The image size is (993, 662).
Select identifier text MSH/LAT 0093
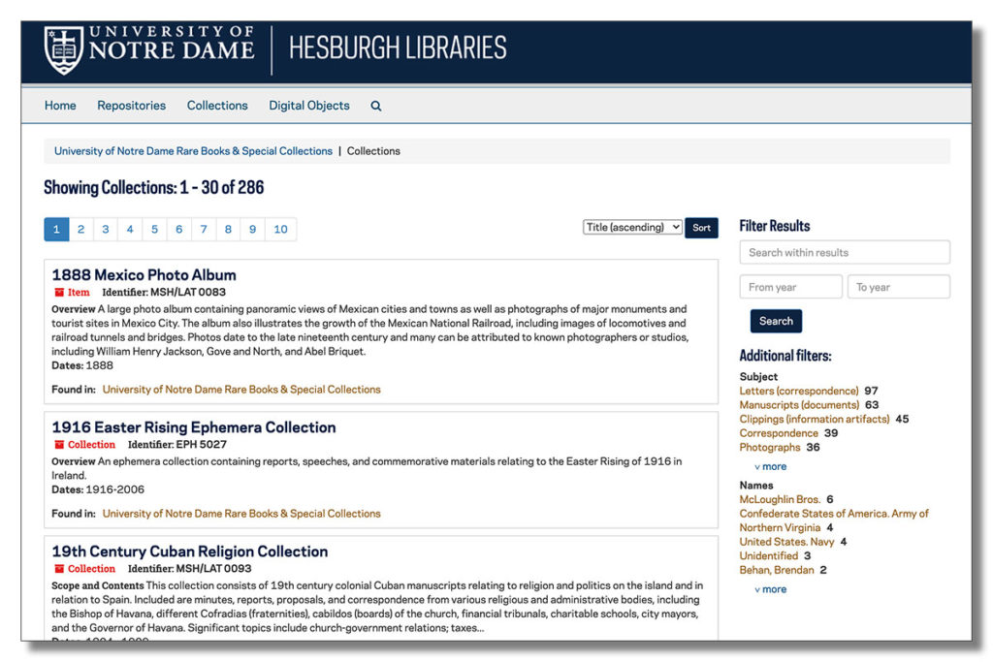213,569
